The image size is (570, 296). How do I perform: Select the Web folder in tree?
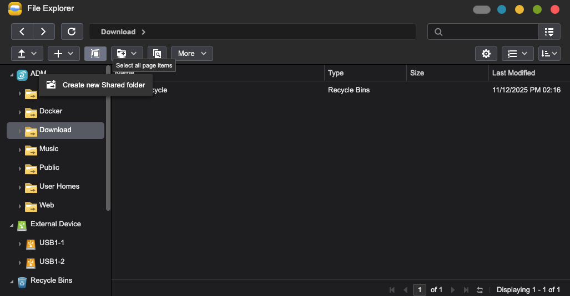(47, 205)
